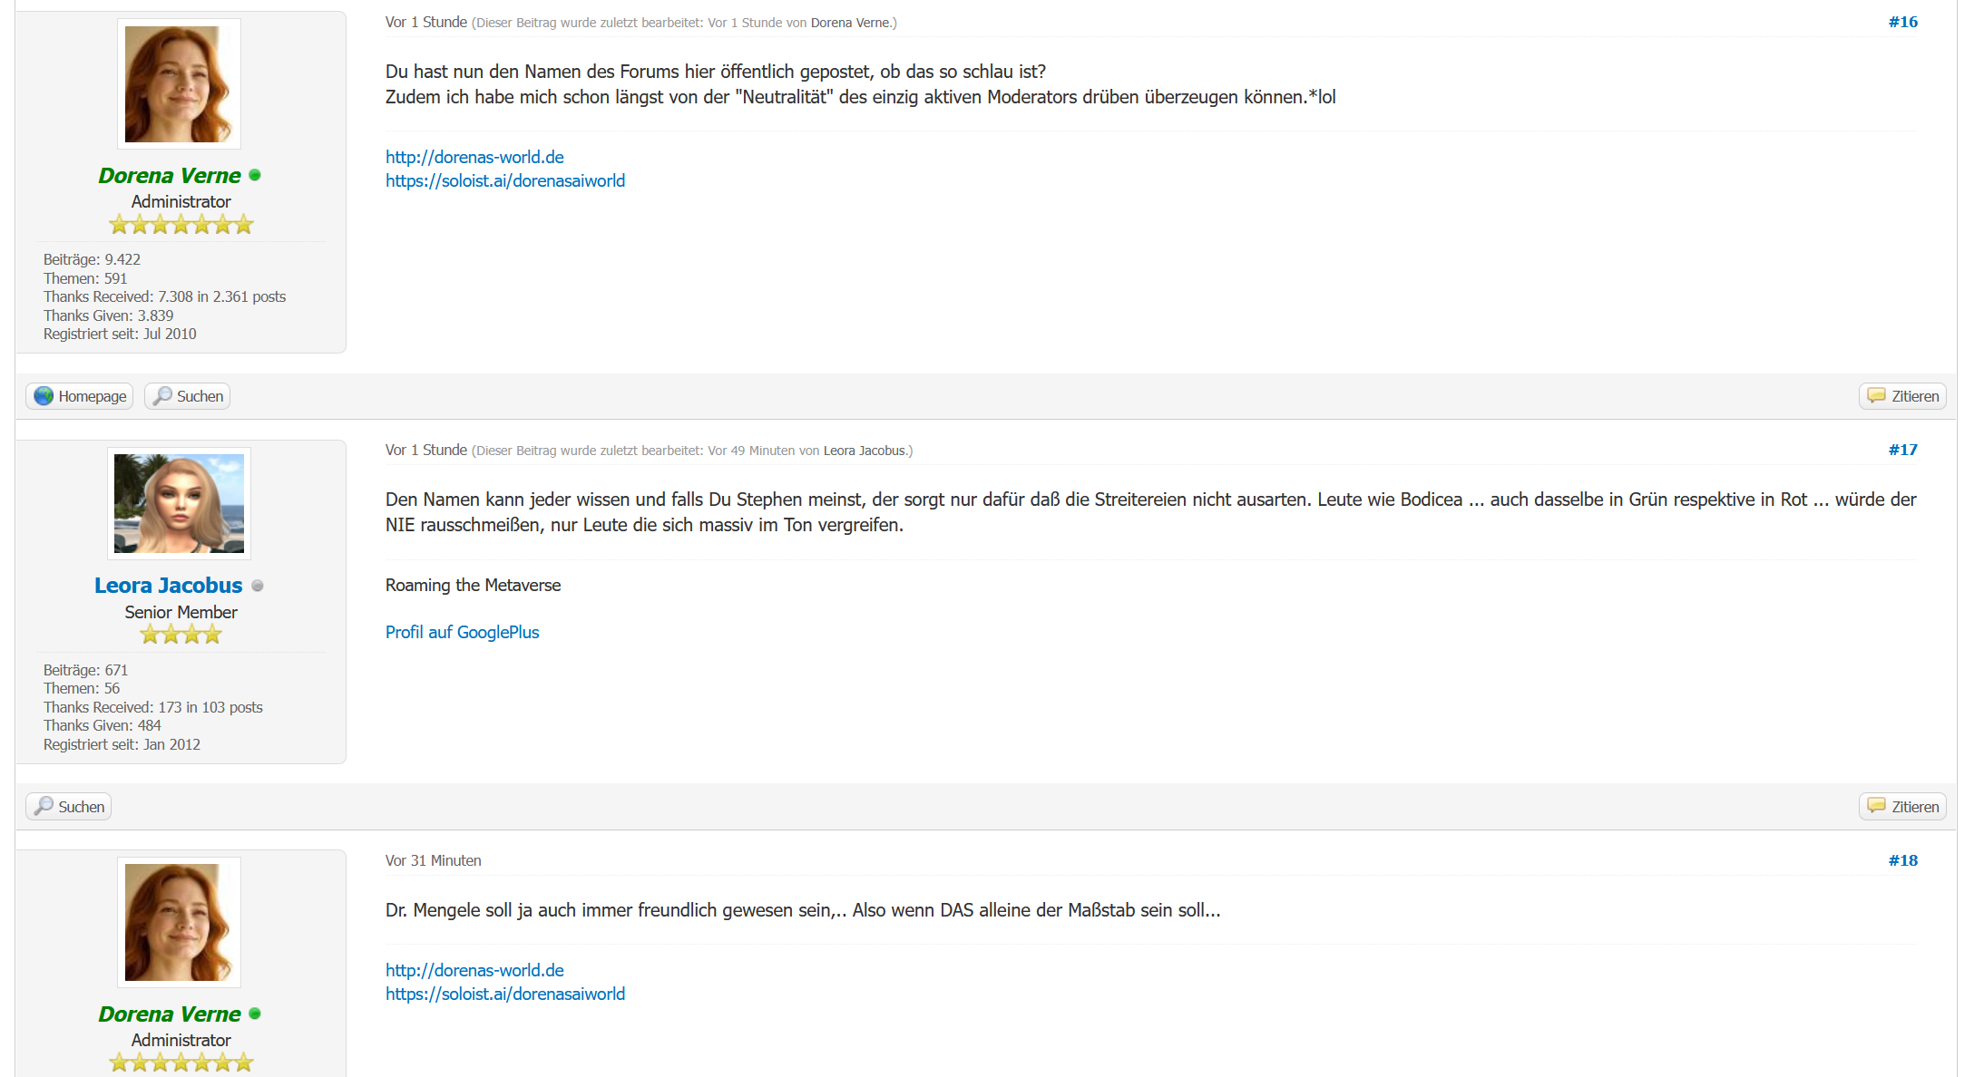Click the quote bubble icon for post #16
The width and height of the screenshot is (1984, 1077).
pos(1876,396)
